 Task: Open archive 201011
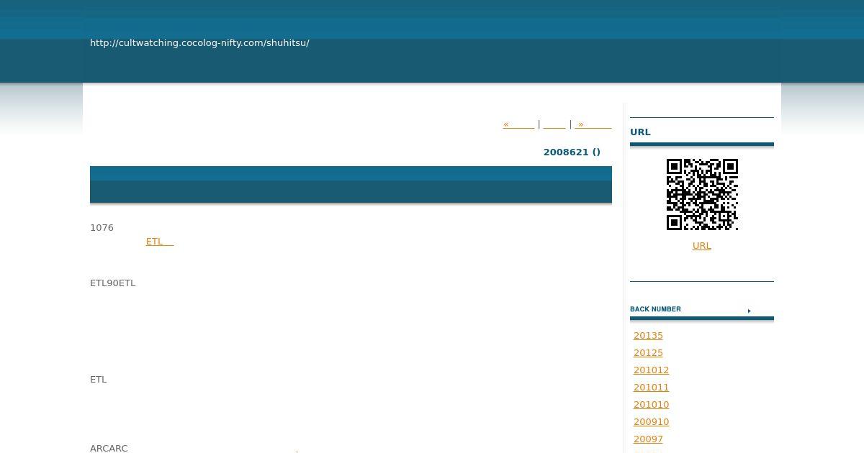[651, 388]
